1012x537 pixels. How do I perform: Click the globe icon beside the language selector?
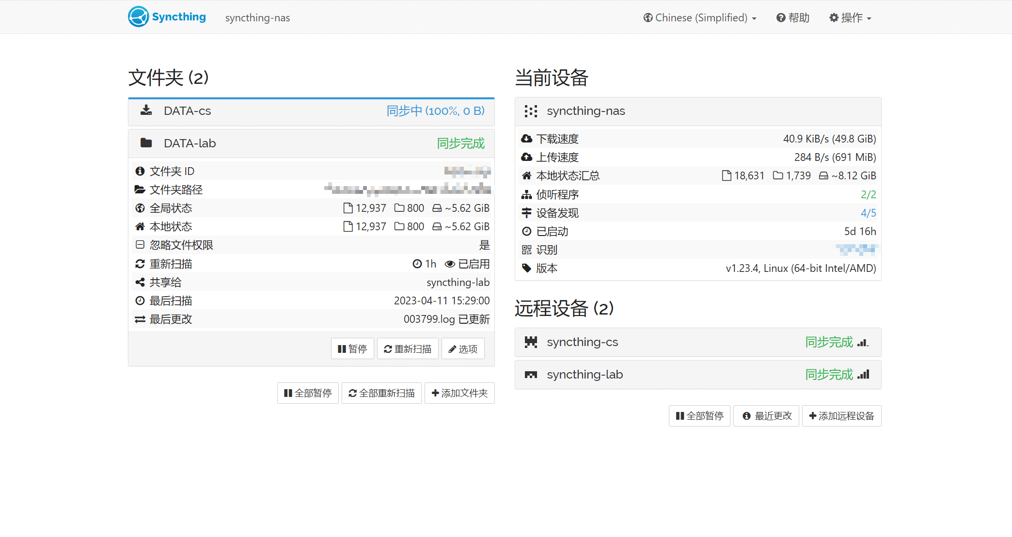tap(648, 18)
